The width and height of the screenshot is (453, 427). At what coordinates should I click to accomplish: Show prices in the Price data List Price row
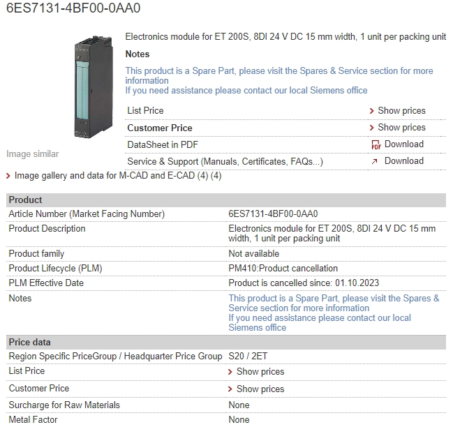pos(260,372)
